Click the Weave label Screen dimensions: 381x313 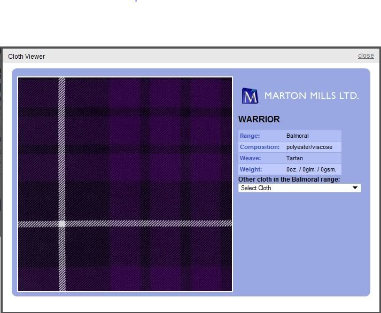251,158
